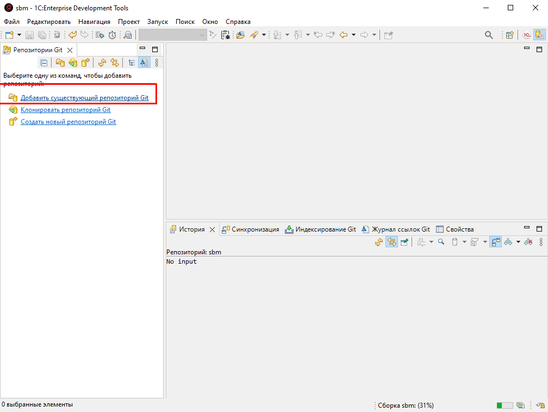
Task: Click the build progress bar in status bar
Action: click(x=504, y=405)
